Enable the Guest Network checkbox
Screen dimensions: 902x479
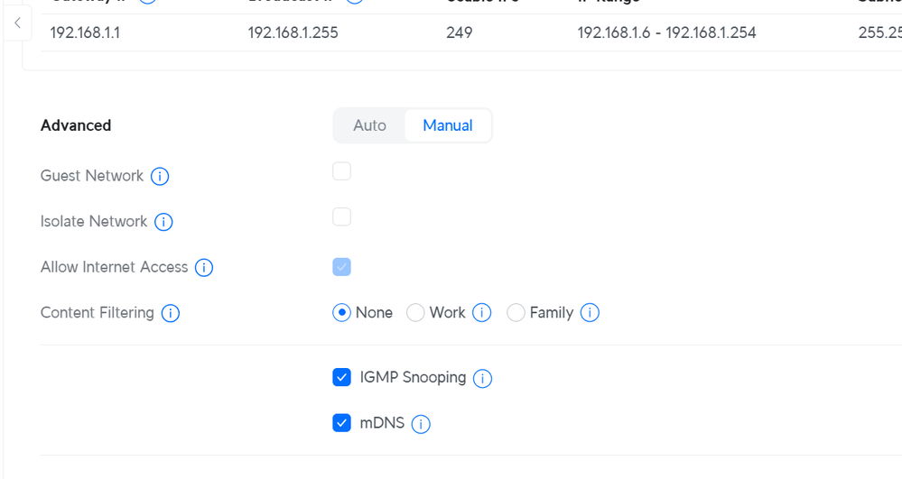click(341, 171)
